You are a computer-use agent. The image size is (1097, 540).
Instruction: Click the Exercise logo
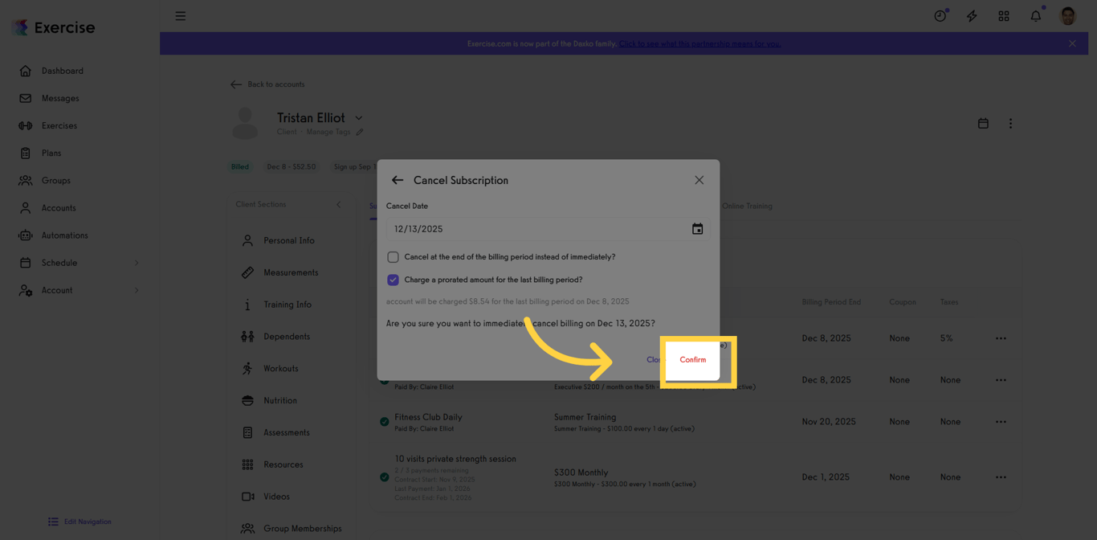tap(54, 27)
